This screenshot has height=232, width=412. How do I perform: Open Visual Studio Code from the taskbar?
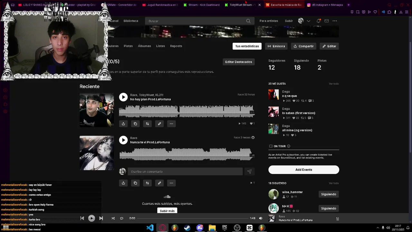point(150,228)
